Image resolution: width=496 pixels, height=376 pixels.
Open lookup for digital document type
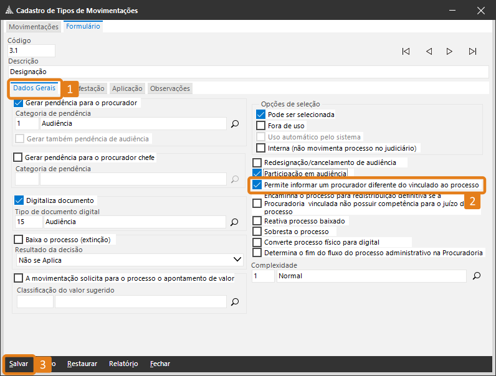click(235, 222)
